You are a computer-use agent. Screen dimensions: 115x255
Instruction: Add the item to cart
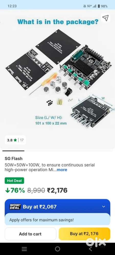point(30,234)
